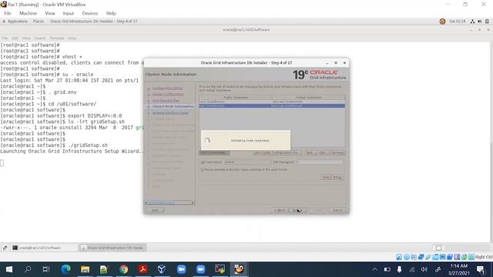Screen dimensions: 493x277
Task: Click the power icon in GNOME top bar
Action: (487, 22)
